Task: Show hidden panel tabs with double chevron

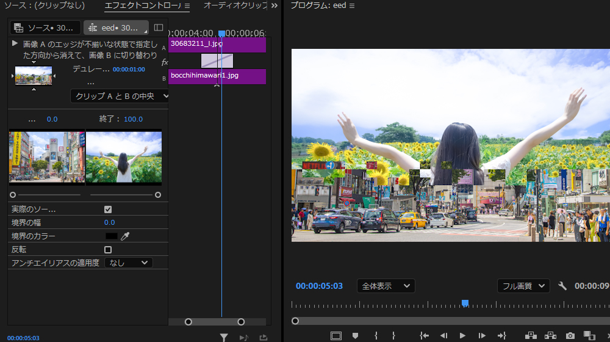Action: pos(274,5)
